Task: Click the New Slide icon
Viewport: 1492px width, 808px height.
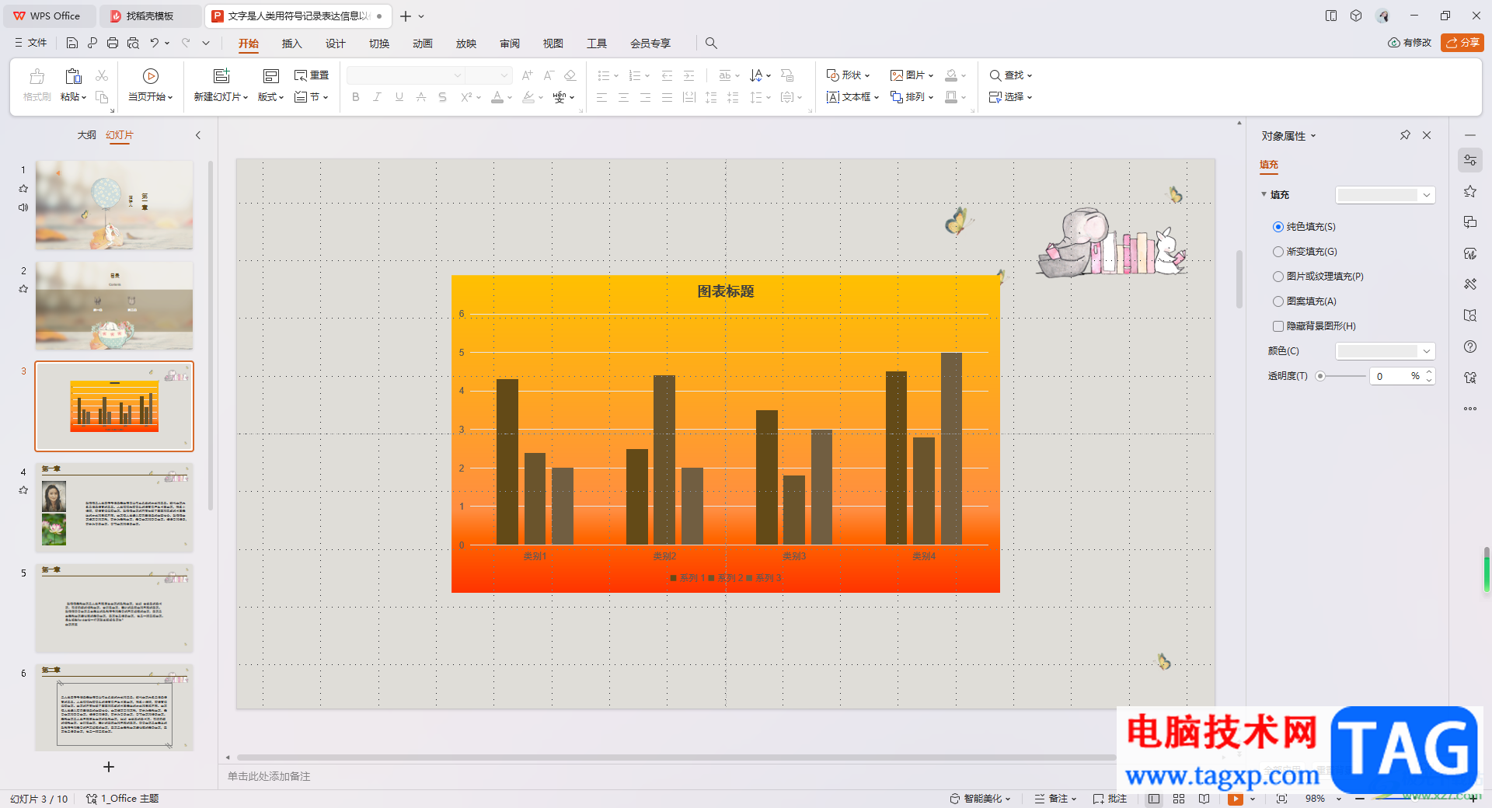Action: pyautogui.click(x=221, y=75)
